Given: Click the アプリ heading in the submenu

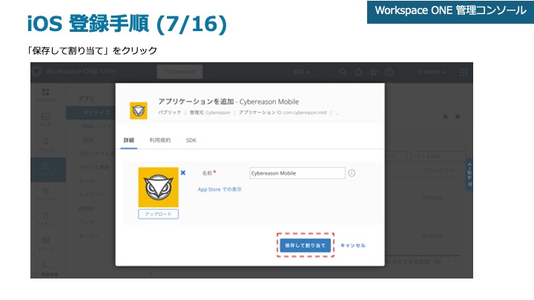Looking at the screenshot, I should (x=86, y=99).
